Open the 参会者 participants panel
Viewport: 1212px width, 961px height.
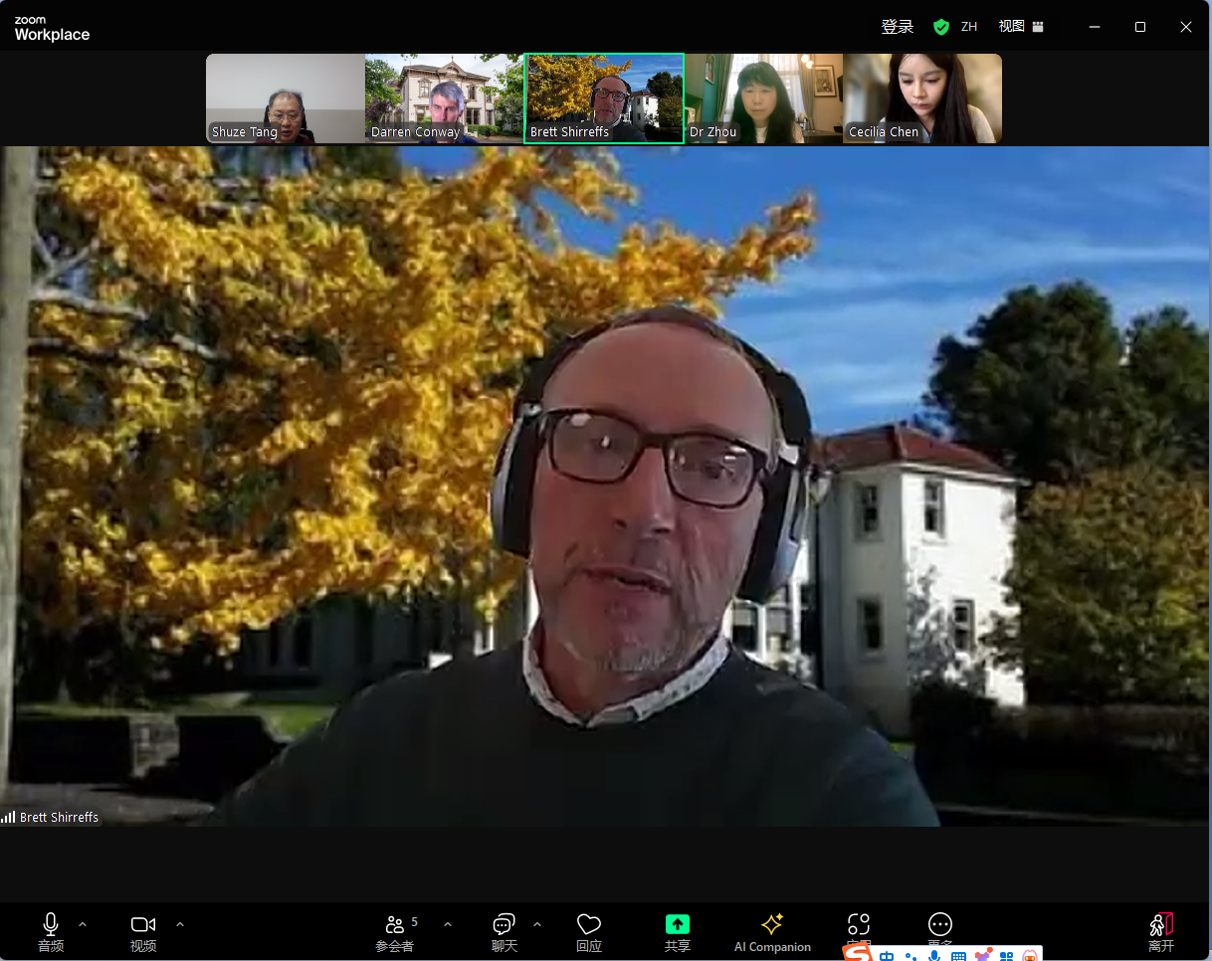[395, 925]
